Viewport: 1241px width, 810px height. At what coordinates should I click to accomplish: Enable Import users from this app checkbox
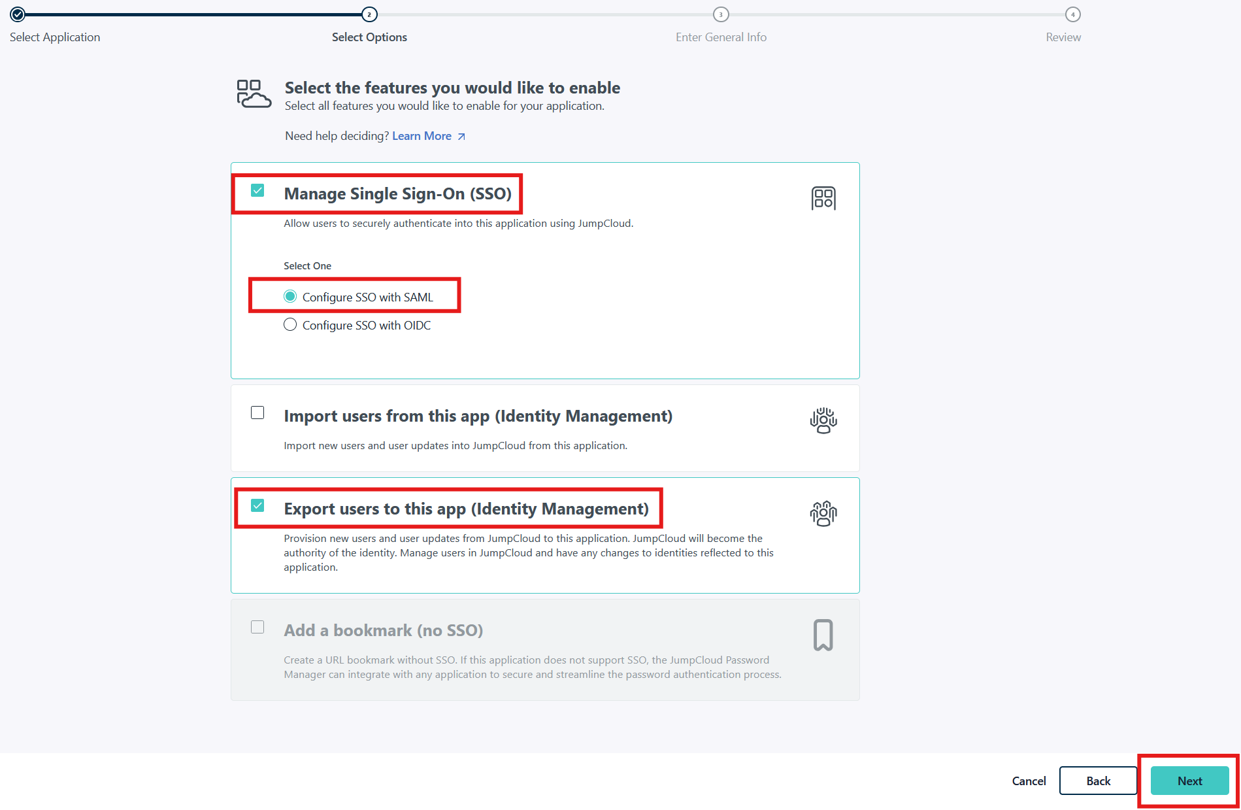[257, 413]
